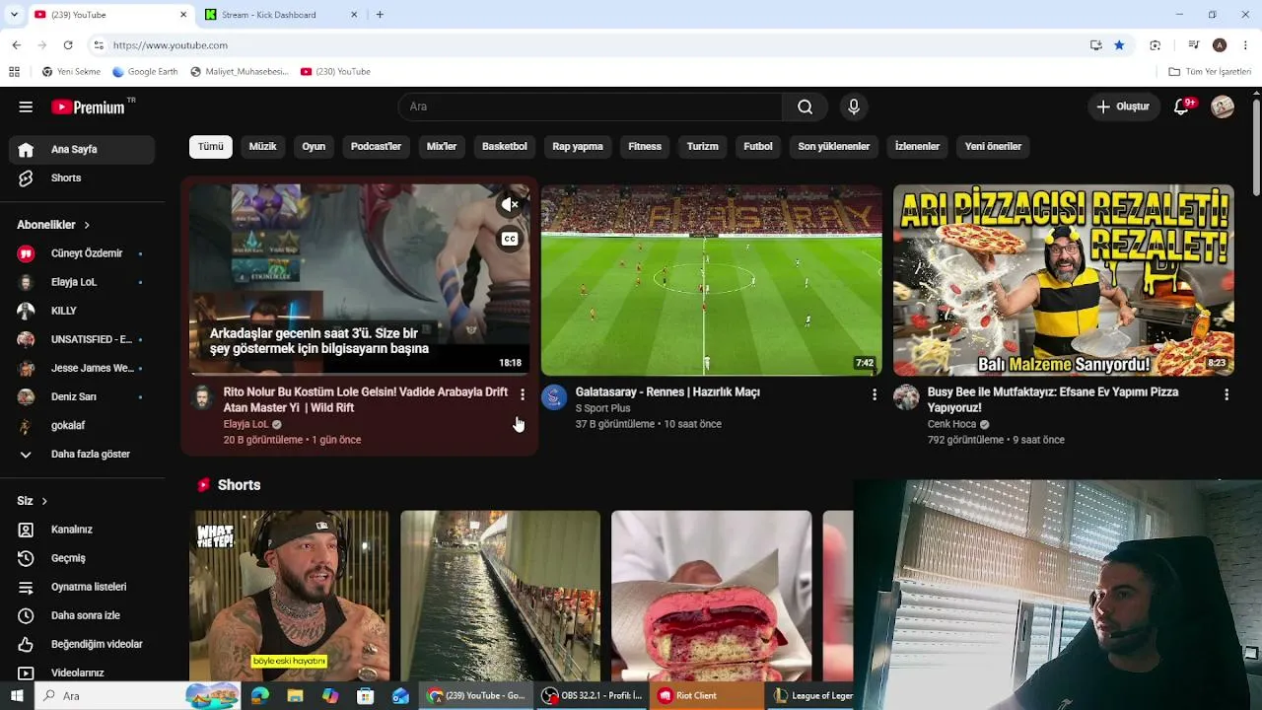Open Geçmiş history
Screen dimensions: 1262x710
click(x=82, y=558)
